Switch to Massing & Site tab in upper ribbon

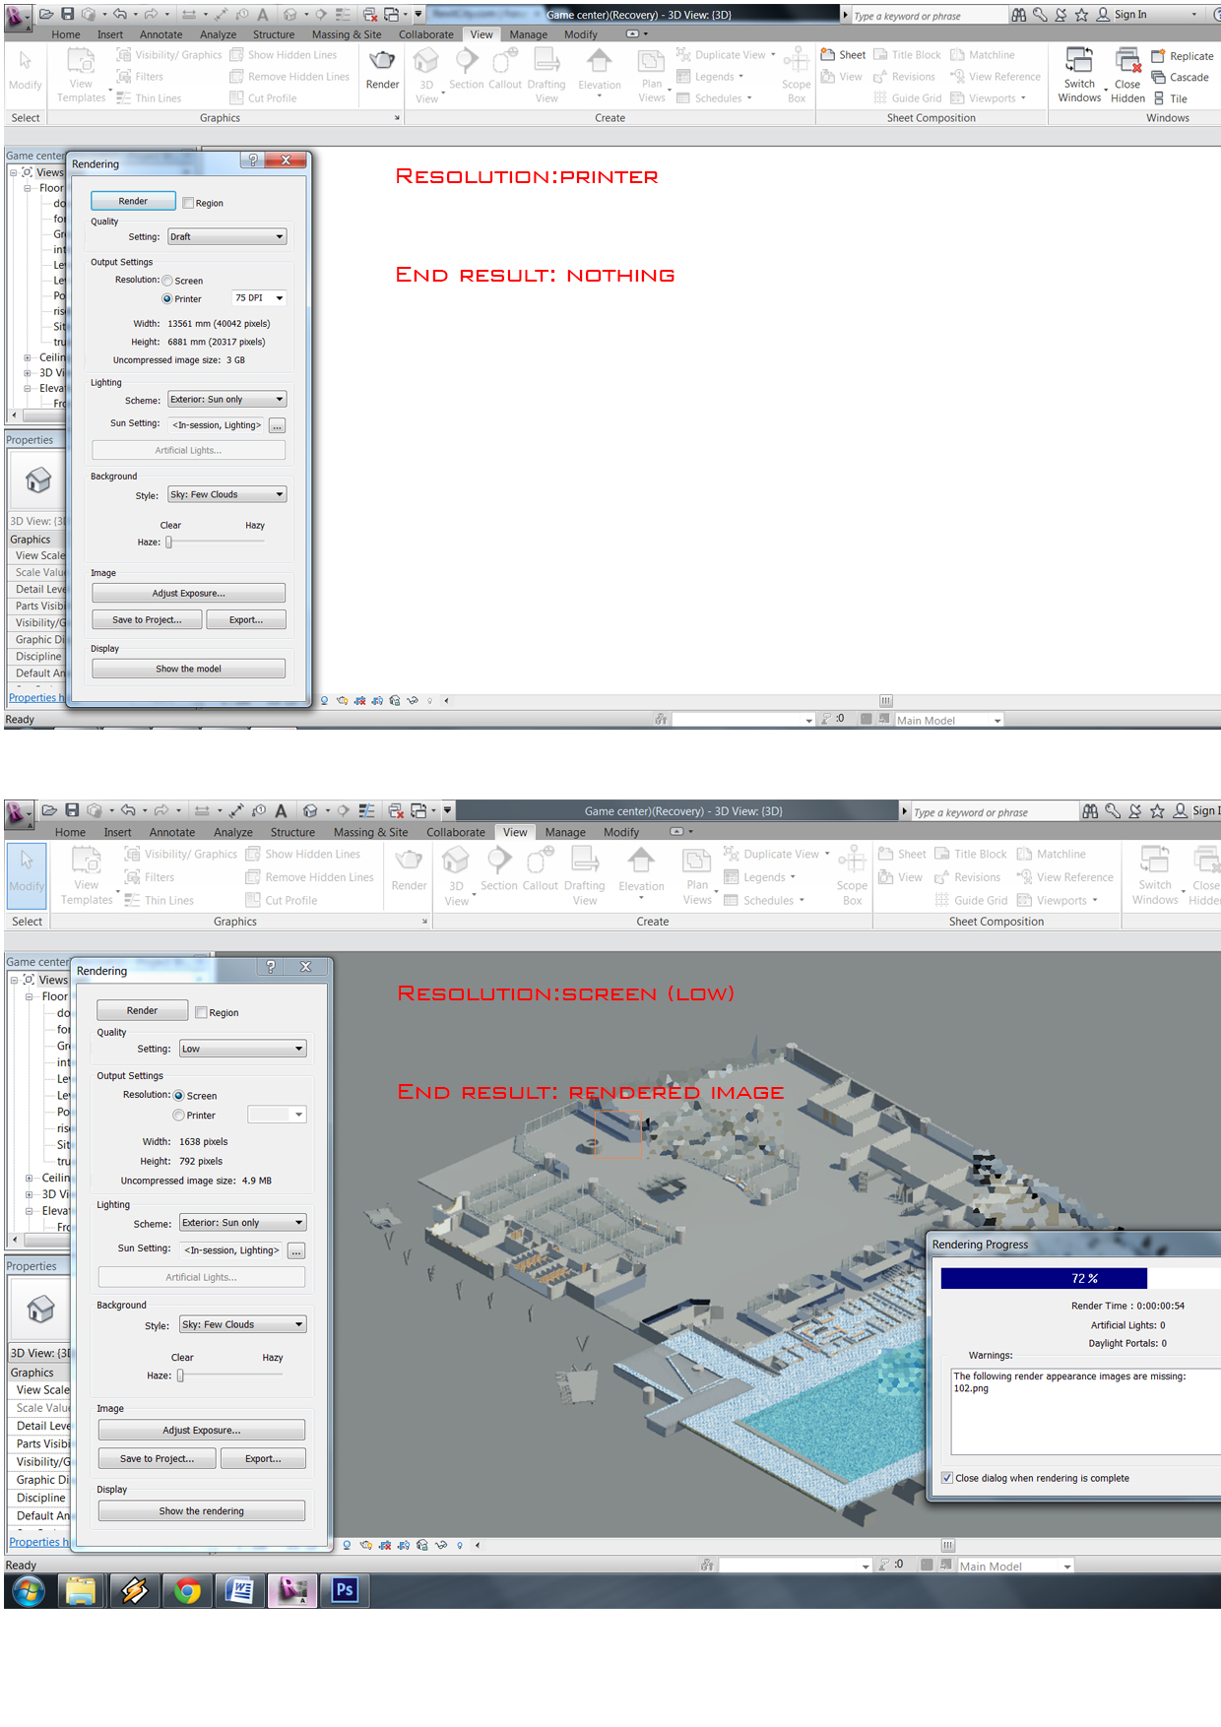pos(347,34)
